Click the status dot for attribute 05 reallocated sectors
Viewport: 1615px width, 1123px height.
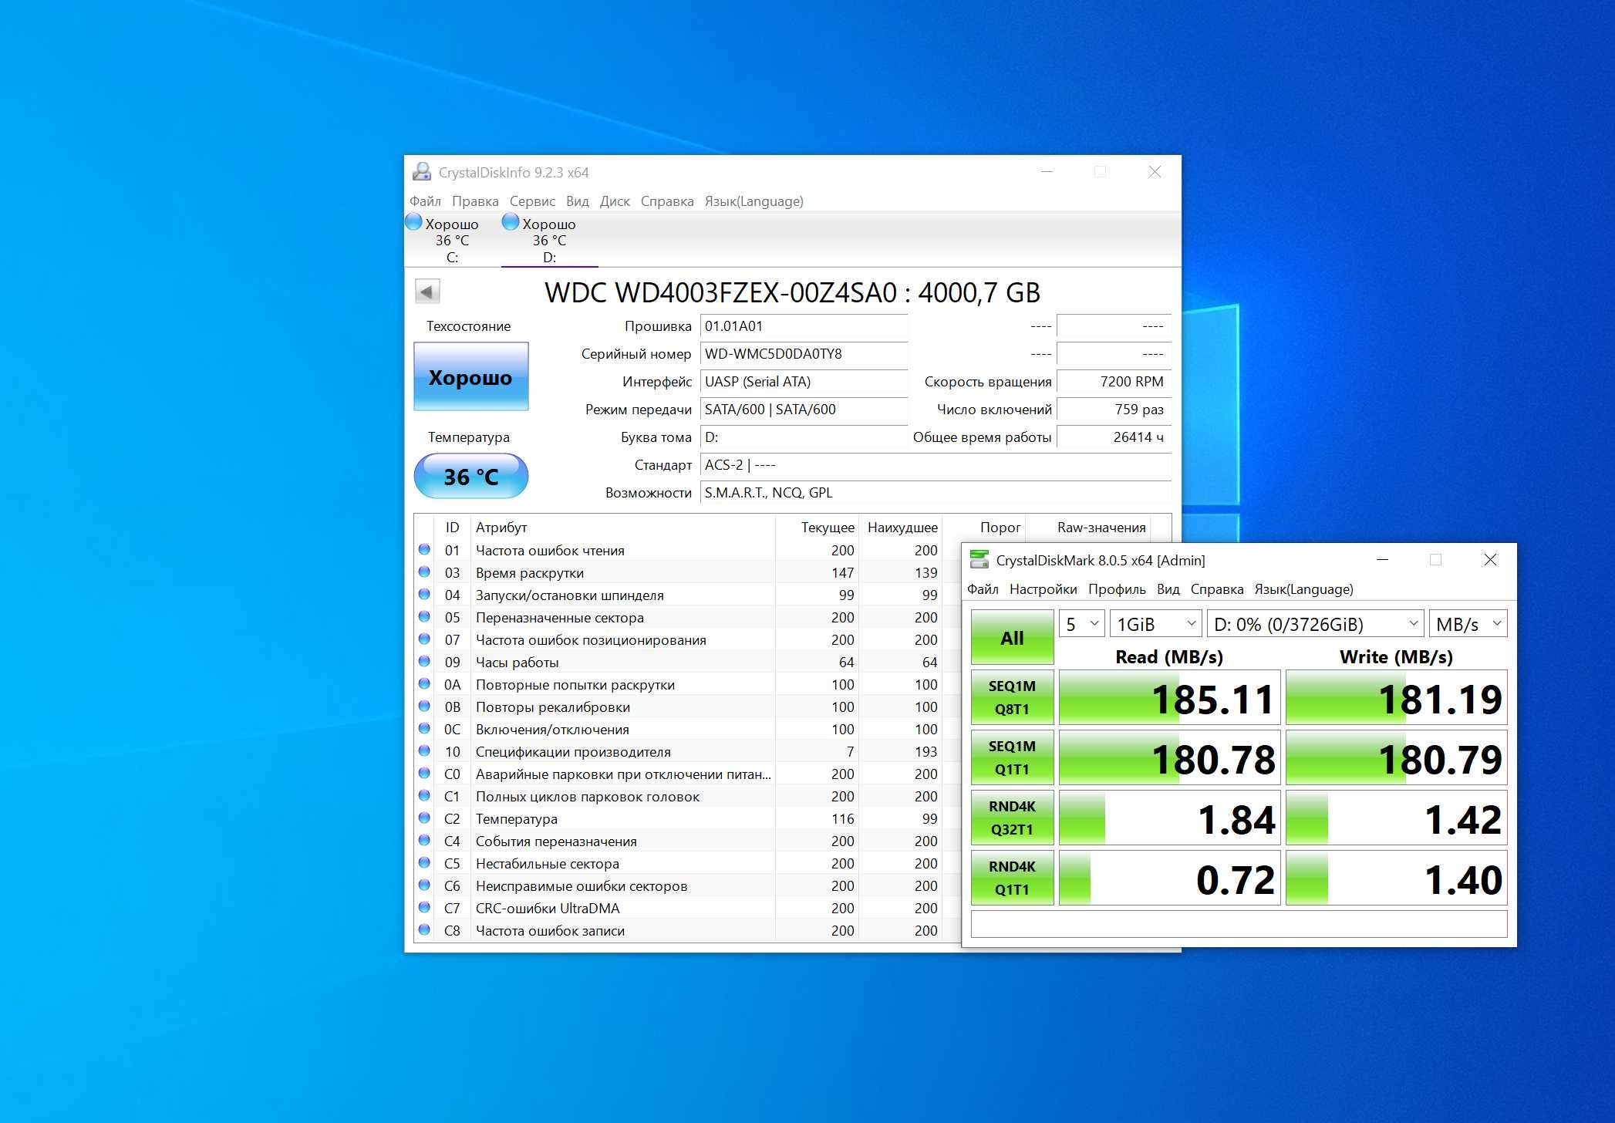[424, 617]
